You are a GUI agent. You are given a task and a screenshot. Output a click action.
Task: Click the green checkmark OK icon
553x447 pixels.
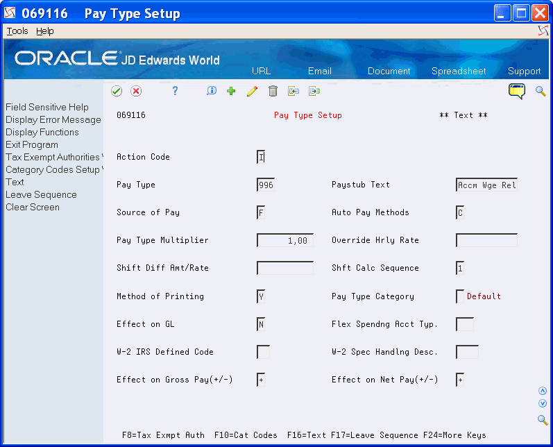[117, 91]
